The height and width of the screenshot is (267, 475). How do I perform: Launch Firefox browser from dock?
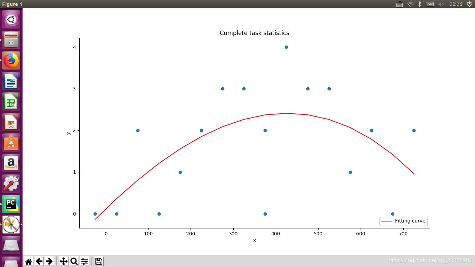tap(11, 60)
